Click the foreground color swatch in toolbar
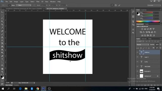 [x=2, y=77]
